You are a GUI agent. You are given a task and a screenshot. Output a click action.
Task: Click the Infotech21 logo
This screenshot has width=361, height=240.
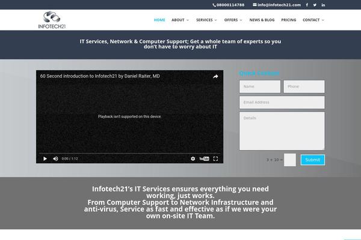click(52, 20)
